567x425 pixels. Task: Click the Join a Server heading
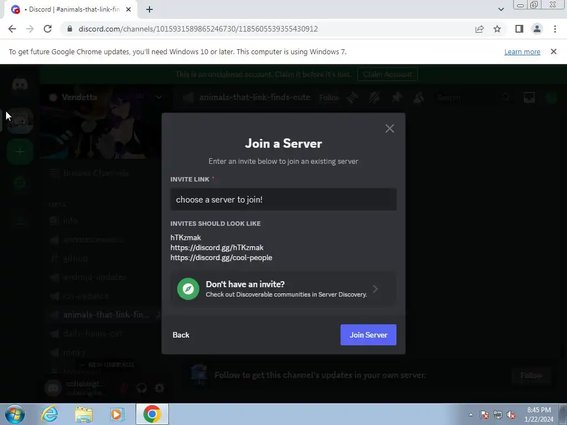[x=283, y=143]
